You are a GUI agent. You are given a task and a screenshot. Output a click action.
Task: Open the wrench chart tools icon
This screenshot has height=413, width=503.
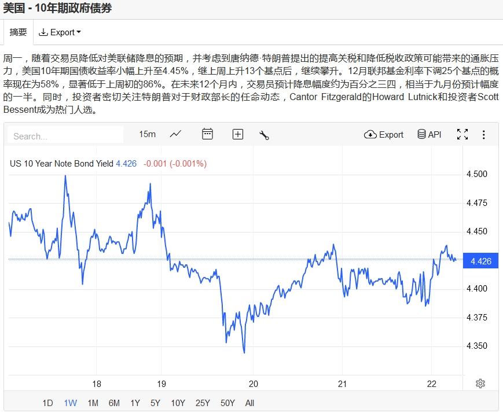pyautogui.click(x=265, y=135)
